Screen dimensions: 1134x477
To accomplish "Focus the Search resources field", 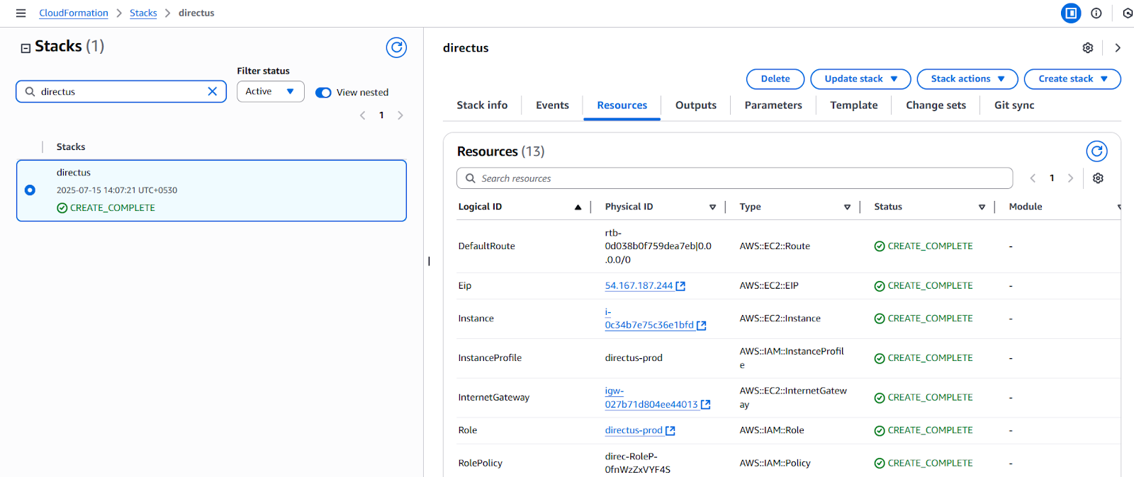I will (734, 178).
